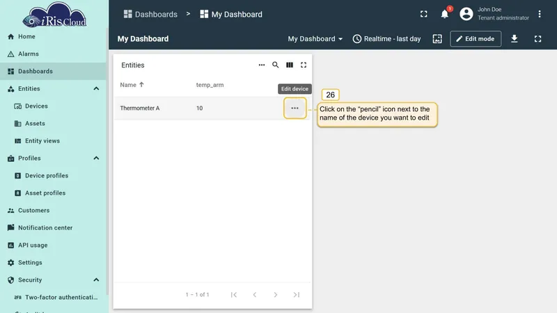Viewport: 557px width, 313px height.
Task: Expand Entities widget to fullscreen
Action: pyautogui.click(x=304, y=65)
